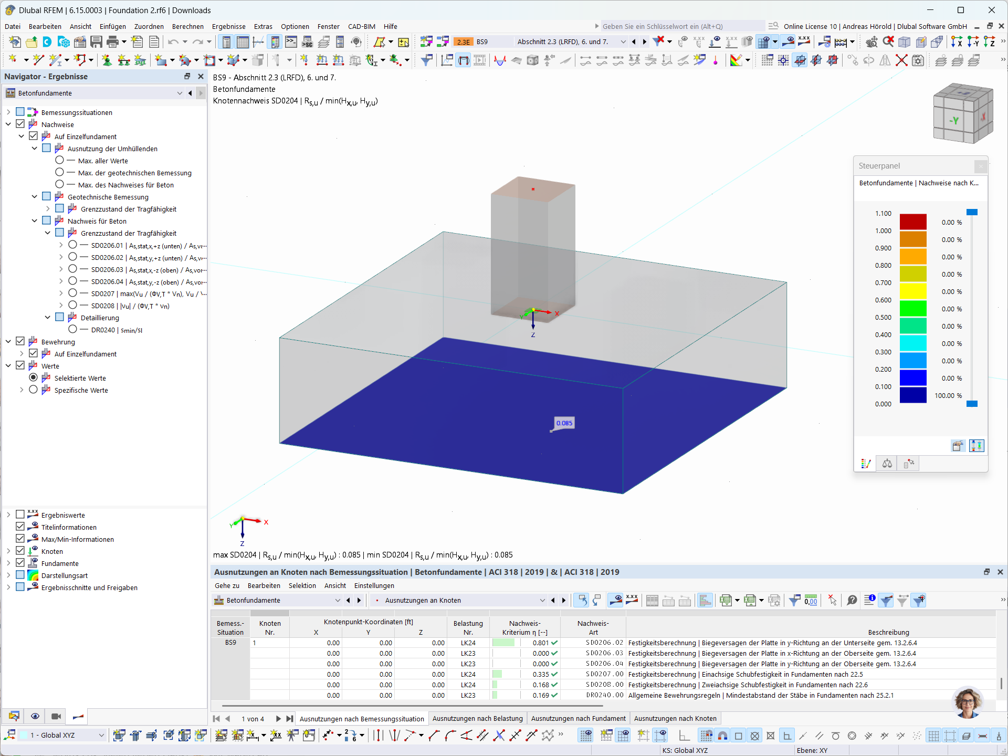
Task: Click the result values x.xx icon
Action: tap(804, 41)
